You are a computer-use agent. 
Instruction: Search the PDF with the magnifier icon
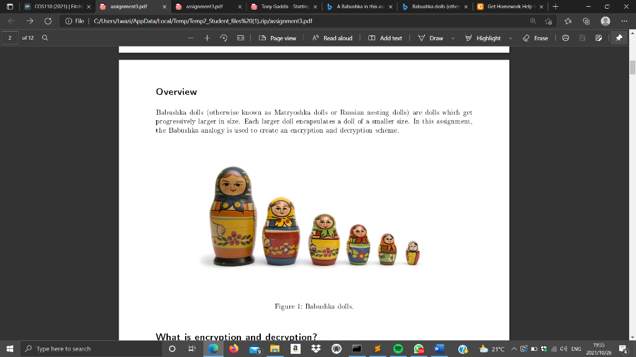pyautogui.click(x=45, y=38)
